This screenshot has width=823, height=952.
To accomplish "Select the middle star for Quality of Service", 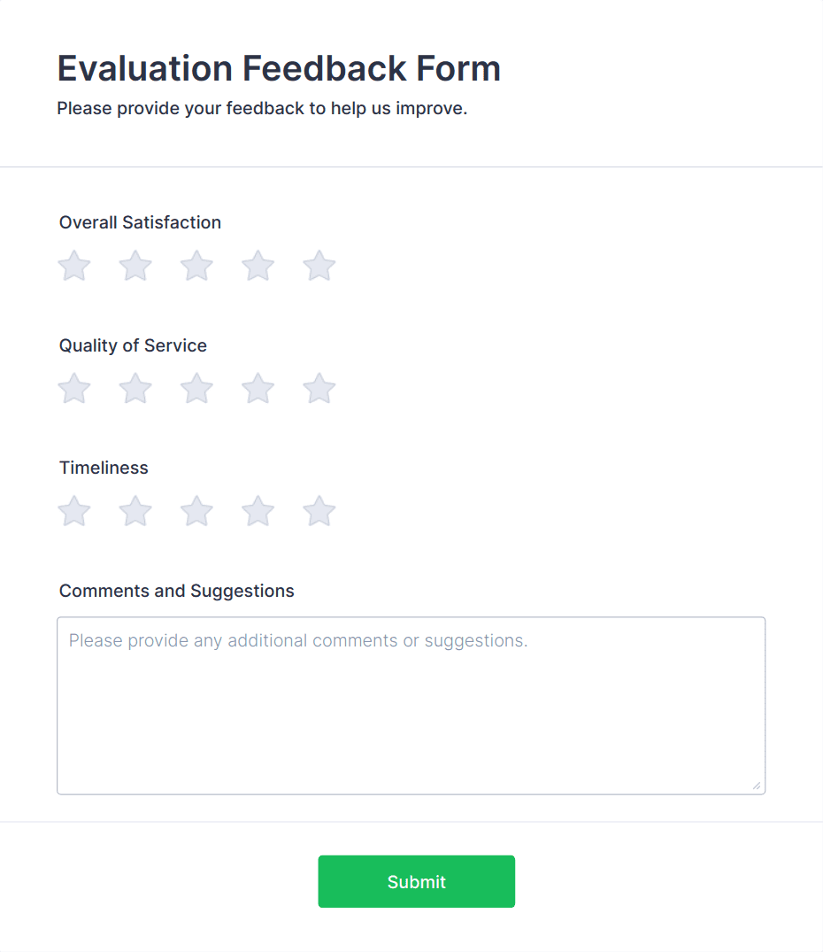I will click(196, 388).
